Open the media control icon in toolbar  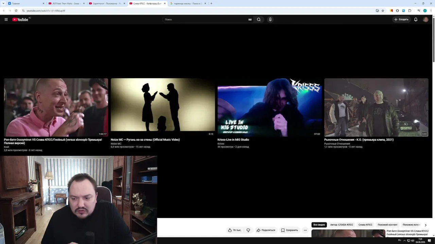(419, 11)
